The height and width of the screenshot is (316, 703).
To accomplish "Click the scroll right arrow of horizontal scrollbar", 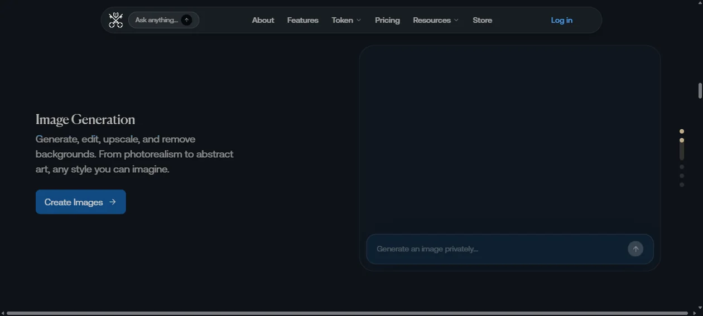I will pos(694,313).
